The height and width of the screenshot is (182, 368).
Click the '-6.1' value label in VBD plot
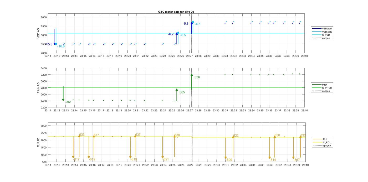point(198,24)
